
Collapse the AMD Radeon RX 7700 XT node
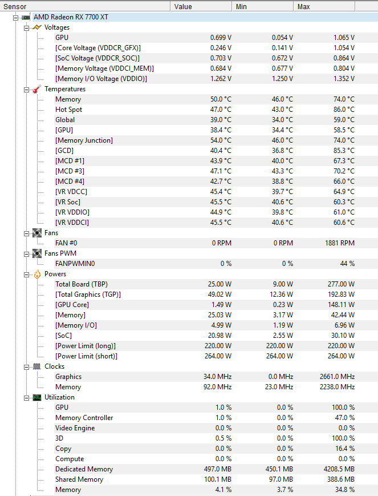tap(15, 18)
